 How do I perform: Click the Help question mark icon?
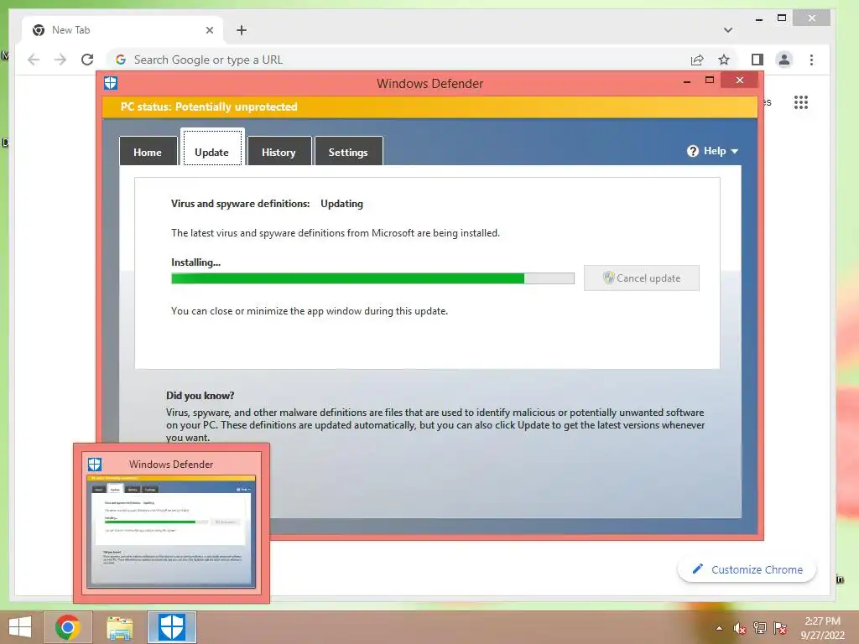(x=693, y=151)
